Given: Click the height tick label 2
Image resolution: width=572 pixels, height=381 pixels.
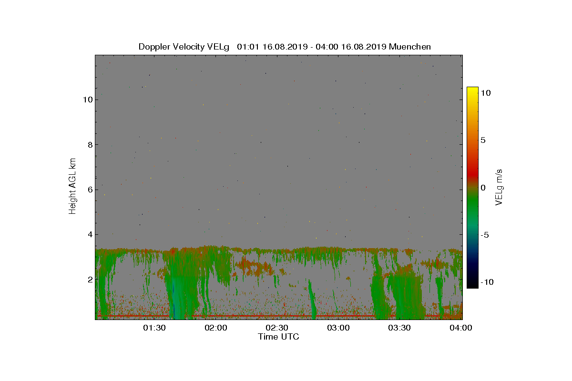Looking at the screenshot, I should tap(90, 279).
